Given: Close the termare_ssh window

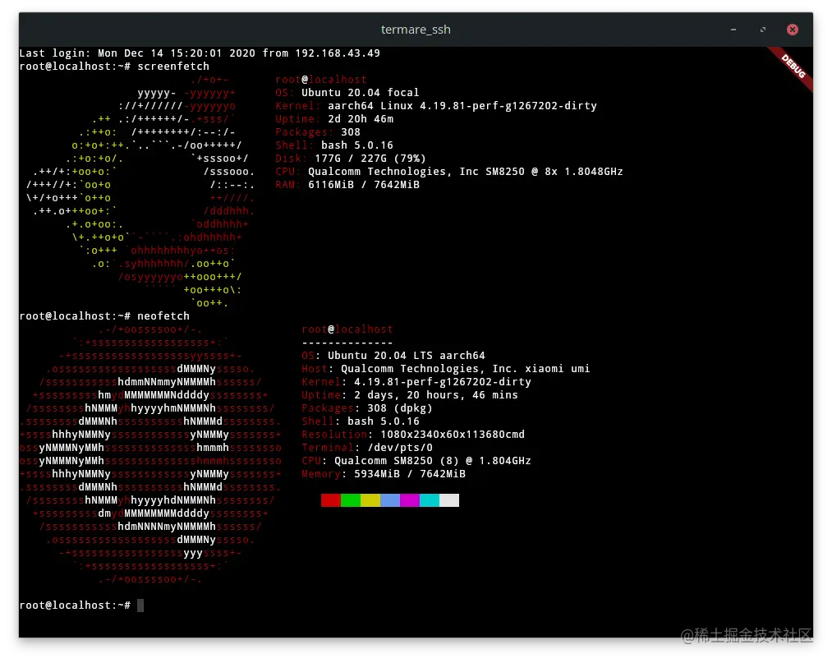Looking at the screenshot, I should 793,30.
